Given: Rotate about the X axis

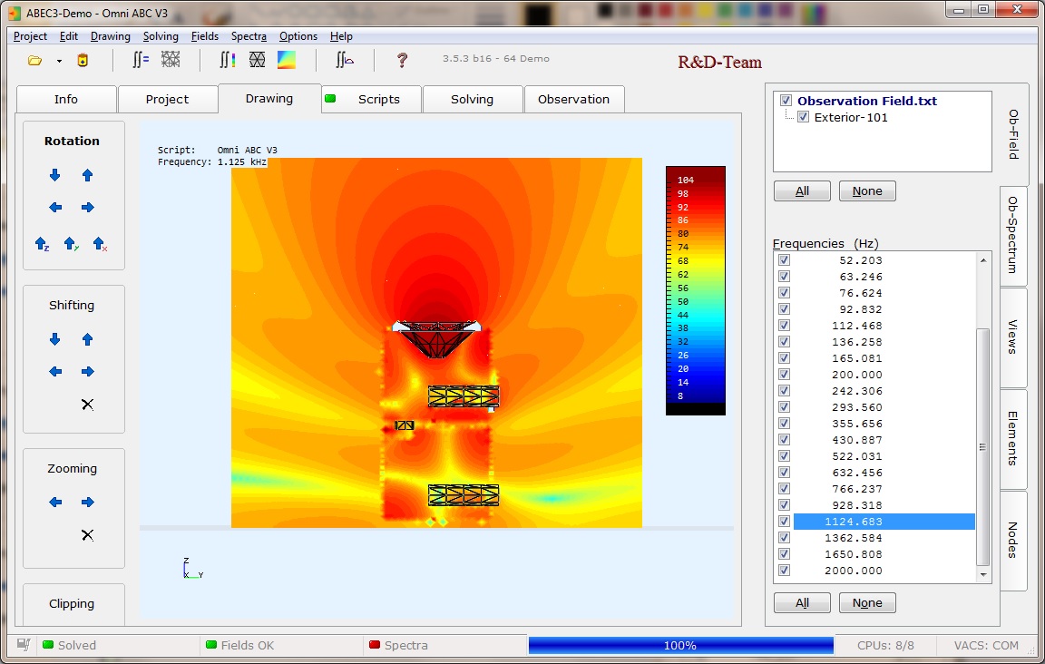Looking at the screenshot, I should [x=100, y=244].
